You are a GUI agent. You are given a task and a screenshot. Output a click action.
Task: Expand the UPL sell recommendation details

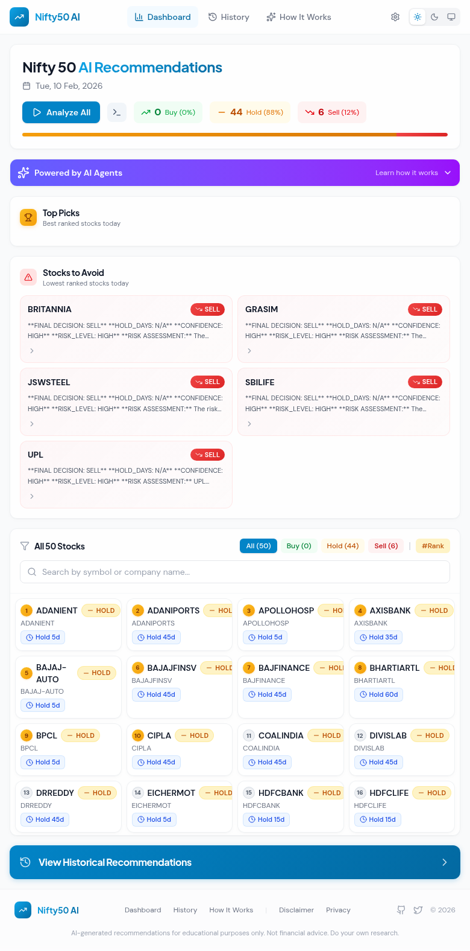point(31,496)
